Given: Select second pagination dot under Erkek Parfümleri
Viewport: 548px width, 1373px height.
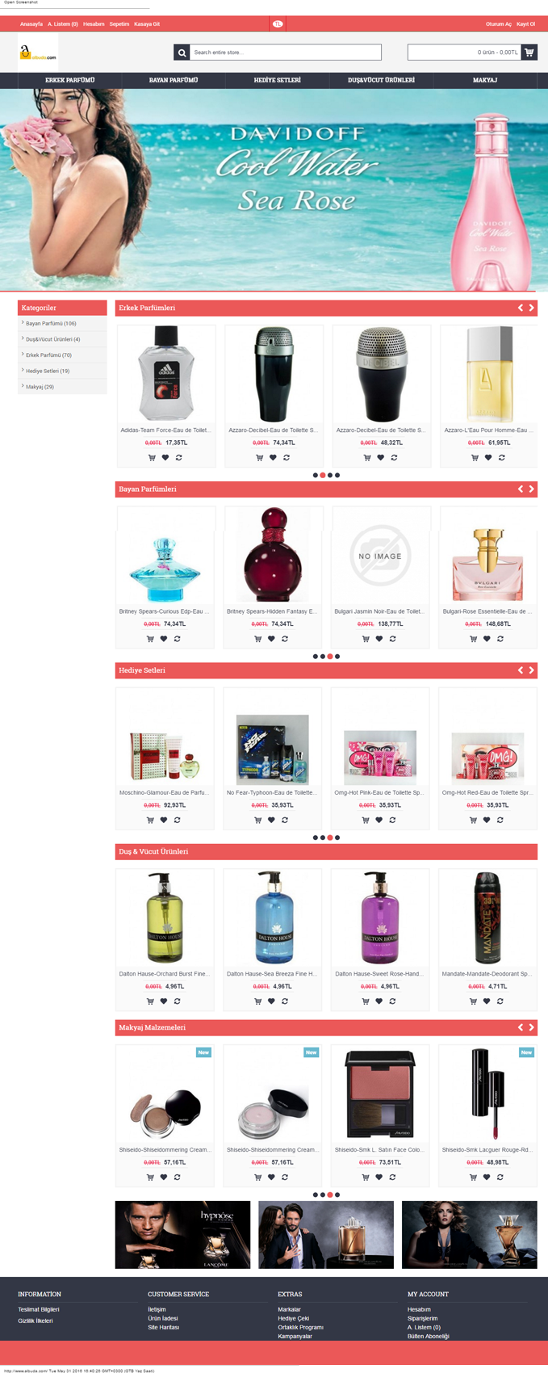Looking at the screenshot, I should (x=323, y=475).
